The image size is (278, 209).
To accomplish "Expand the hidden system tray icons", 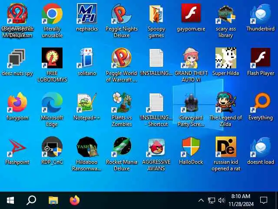I will pos(201,200).
